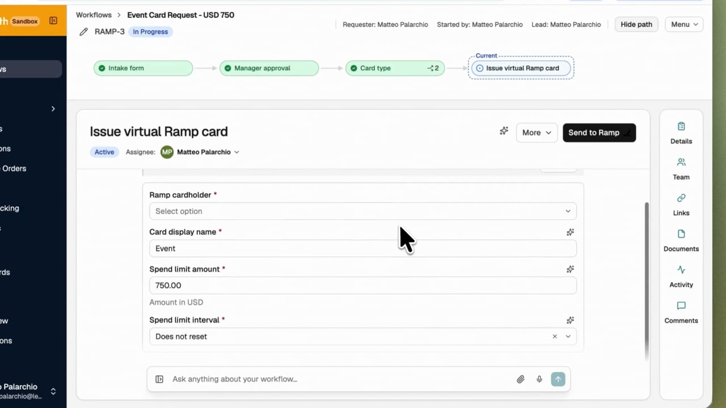This screenshot has width=726, height=408.
Task: Select the Intake form step
Action: (x=143, y=68)
